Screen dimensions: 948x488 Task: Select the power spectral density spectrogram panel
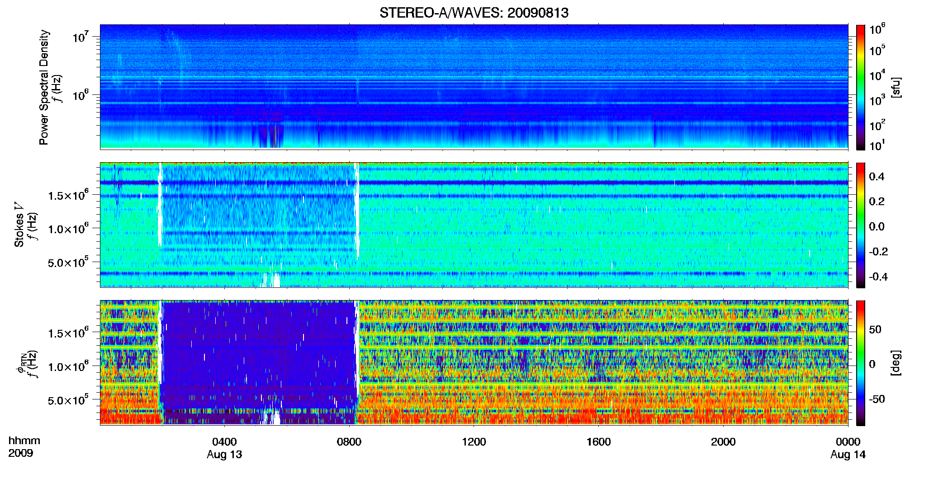pyautogui.click(x=474, y=87)
